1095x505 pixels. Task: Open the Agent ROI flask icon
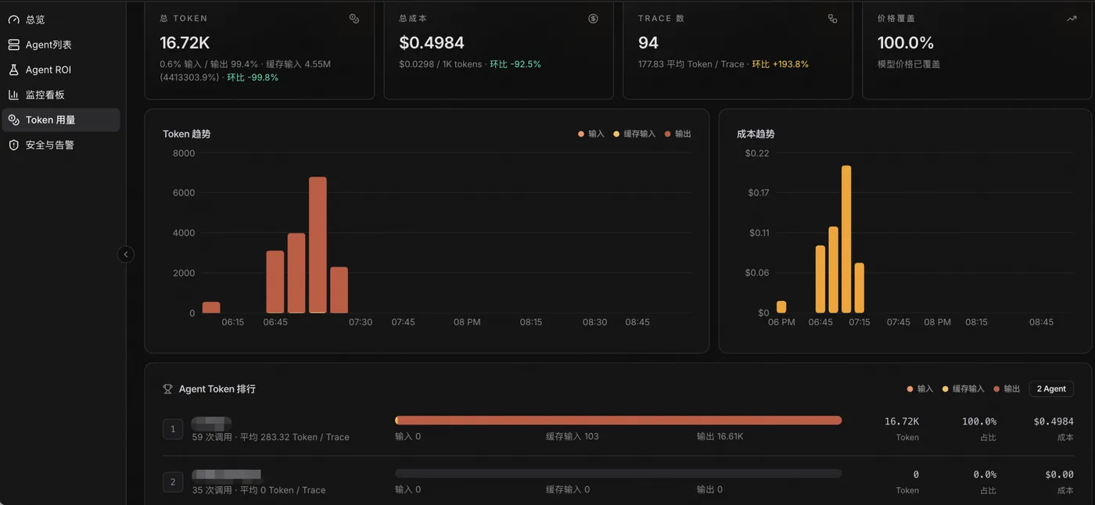(13, 70)
